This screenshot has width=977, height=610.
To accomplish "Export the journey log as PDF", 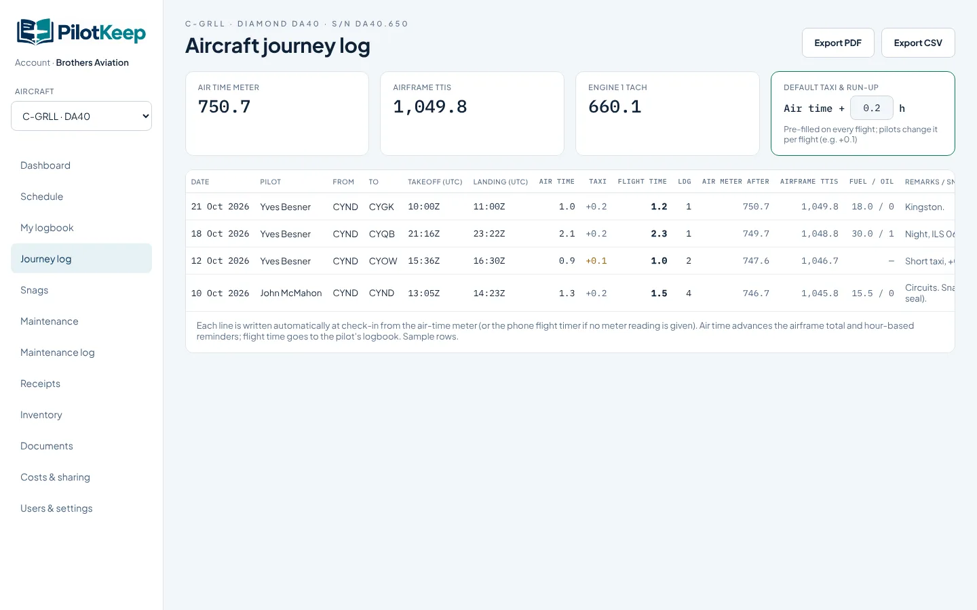I will pyautogui.click(x=838, y=43).
